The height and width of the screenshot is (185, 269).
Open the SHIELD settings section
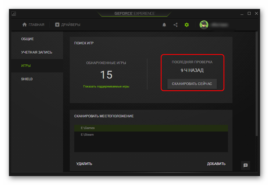(x=27, y=79)
